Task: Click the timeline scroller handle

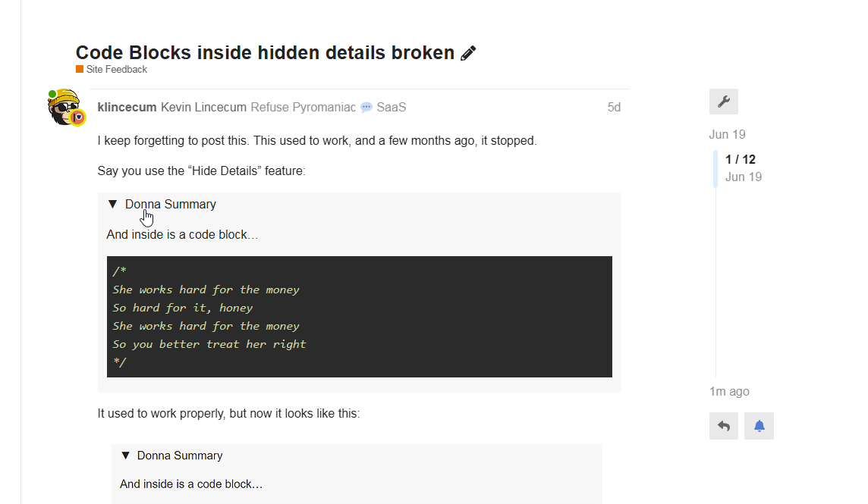Action: [715, 168]
